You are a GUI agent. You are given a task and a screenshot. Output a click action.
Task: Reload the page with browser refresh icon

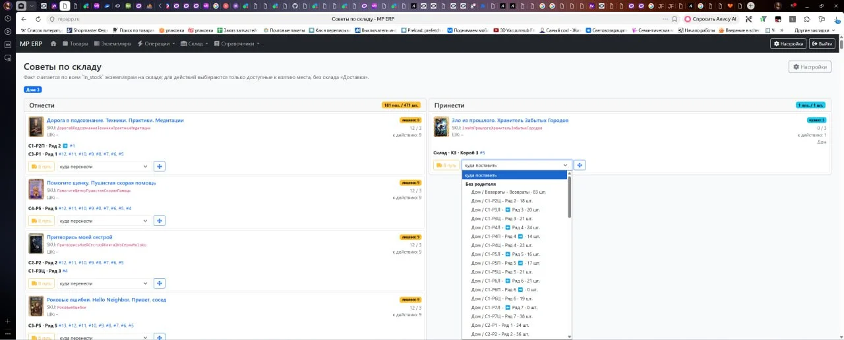(x=38, y=19)
